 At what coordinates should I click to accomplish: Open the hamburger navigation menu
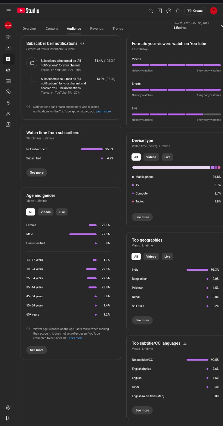9,11
